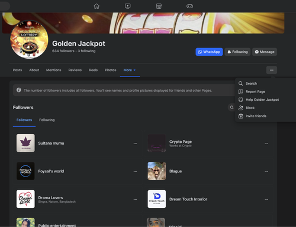Open the Reels tab

[93, 70]
